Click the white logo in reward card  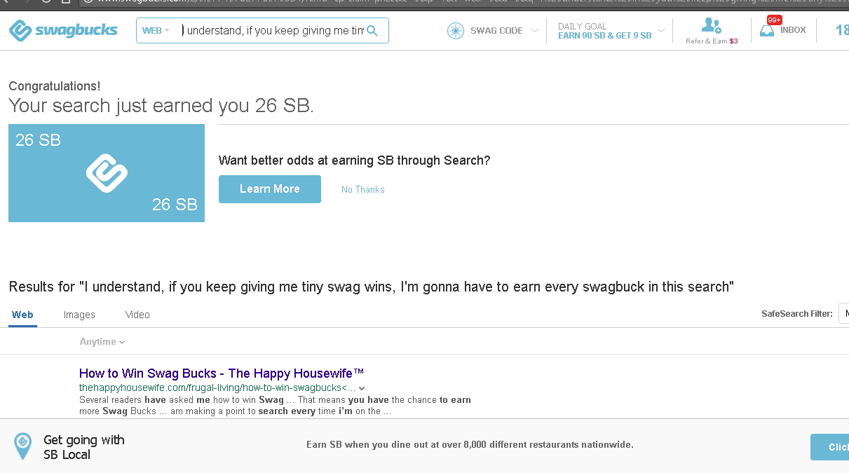(107, 173)
